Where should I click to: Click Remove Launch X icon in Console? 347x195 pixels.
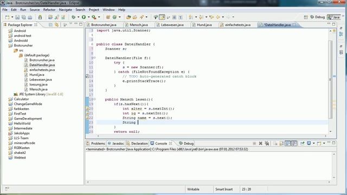pos(260,143)
